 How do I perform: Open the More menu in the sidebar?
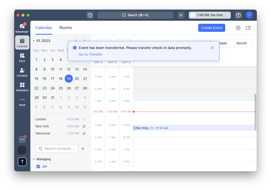pos(22,101)
